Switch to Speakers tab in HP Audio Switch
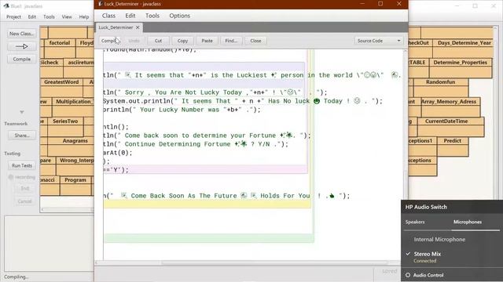503x282 pixels. pos(415,222)
